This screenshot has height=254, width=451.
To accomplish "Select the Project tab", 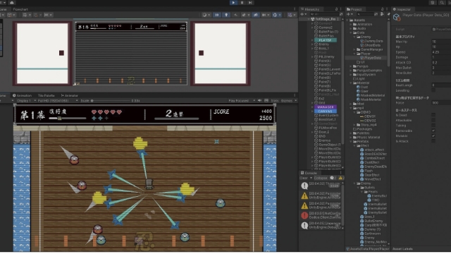I will click(354, 9).
